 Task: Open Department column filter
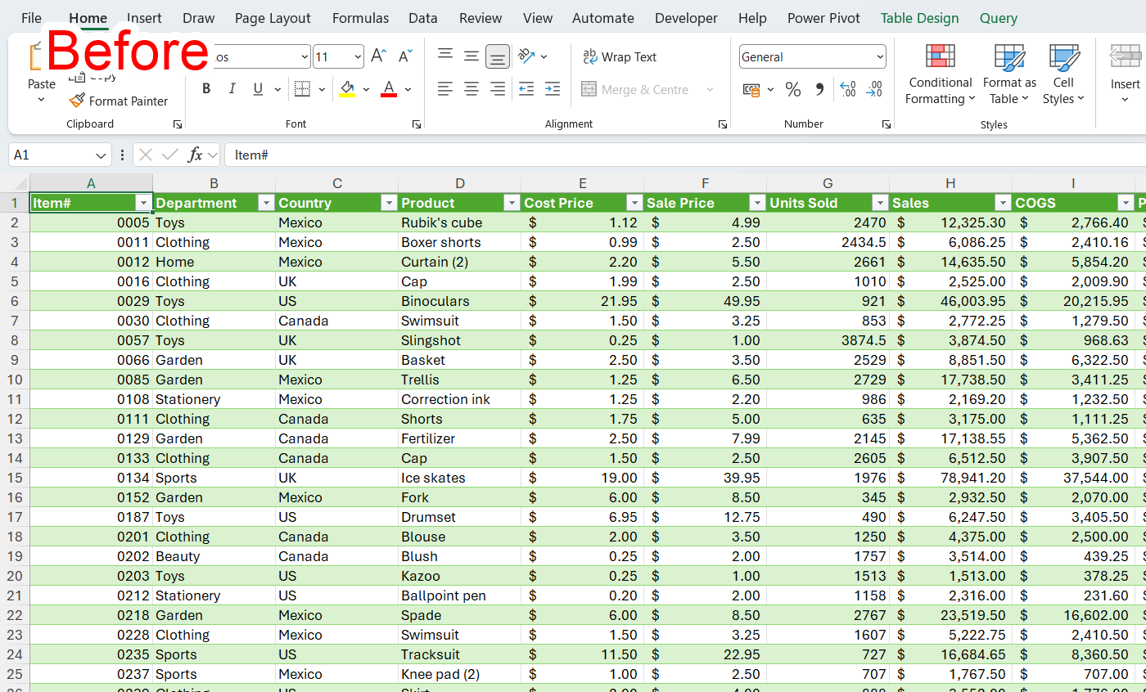coord(266,203)
